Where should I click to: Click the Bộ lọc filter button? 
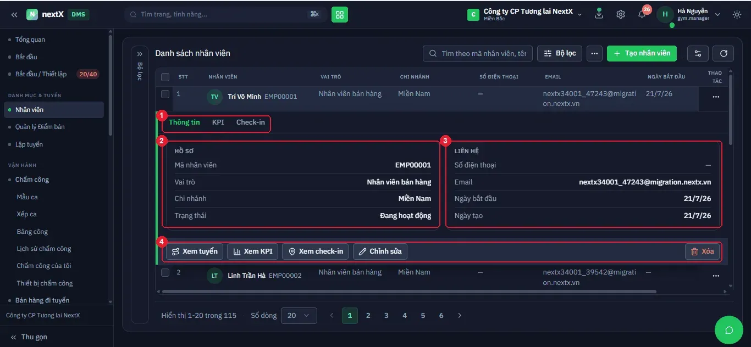560,53
